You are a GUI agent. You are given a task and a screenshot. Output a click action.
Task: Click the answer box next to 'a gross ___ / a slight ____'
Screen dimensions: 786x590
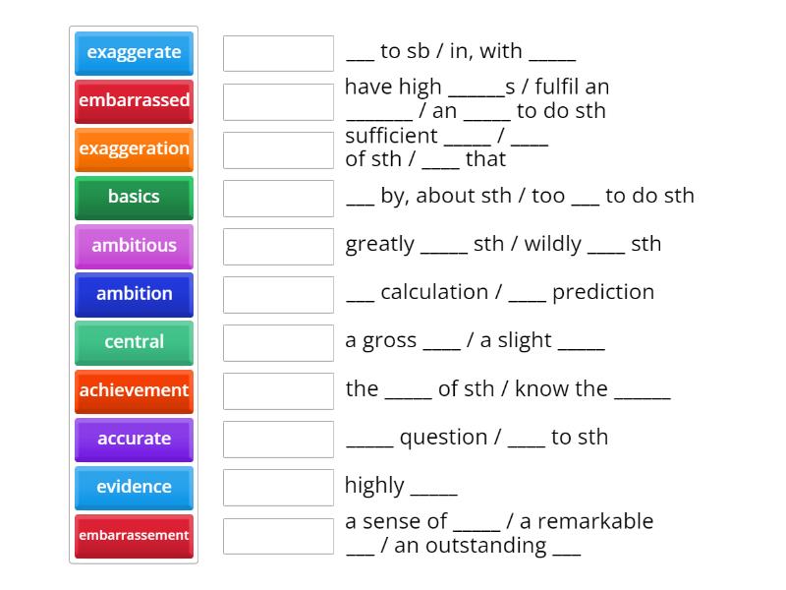coord(278,341)
